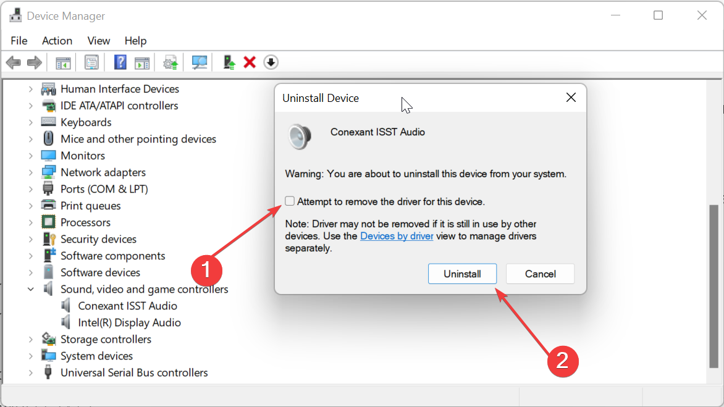Click the Back arrow toolbar icon
Screen dimensions: 724x407
pos(14,62)
